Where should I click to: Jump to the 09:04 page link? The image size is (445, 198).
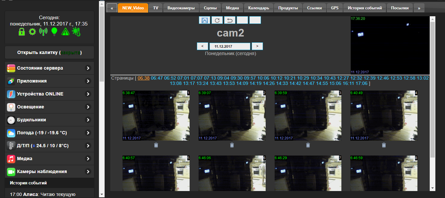coord(223,78)
